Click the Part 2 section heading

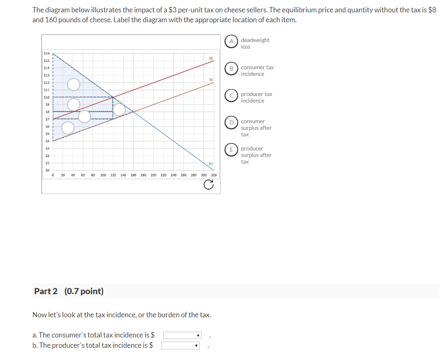[x=69, y=291]
